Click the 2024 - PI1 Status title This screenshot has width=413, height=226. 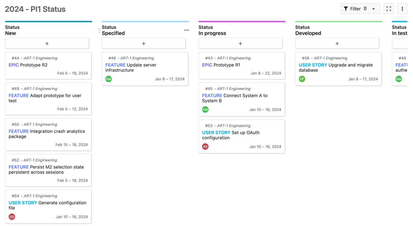click(x=35, y=9)
